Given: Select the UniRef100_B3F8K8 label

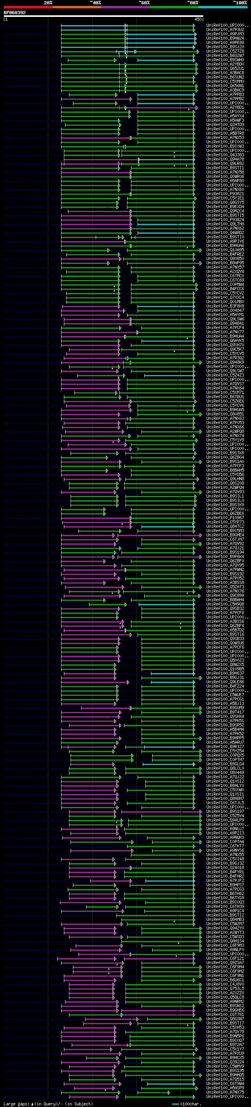Looking at the screenshot, I should click(x=225, y=306).
